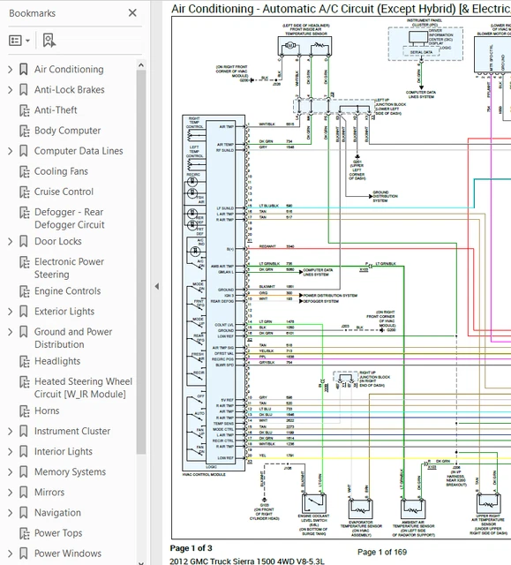This screenshot has height=565, width=511.
Task: Open the Air Conditioning bookmark
Action: (69, 69)
